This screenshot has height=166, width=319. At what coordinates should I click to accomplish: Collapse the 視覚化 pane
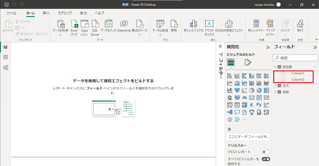point(268,47)
